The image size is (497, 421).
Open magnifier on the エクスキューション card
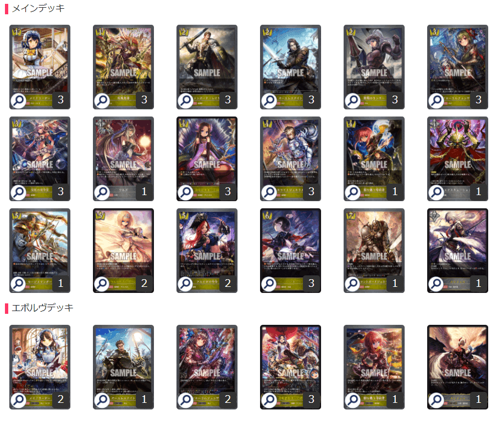click(436, 192)
